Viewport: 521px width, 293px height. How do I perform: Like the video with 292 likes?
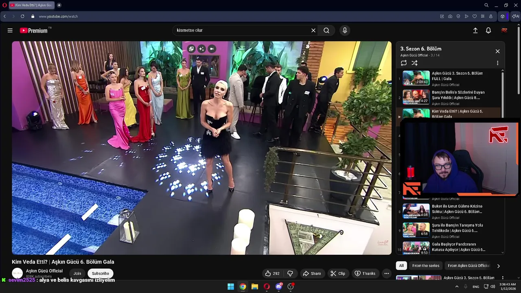tap(272, 273)
